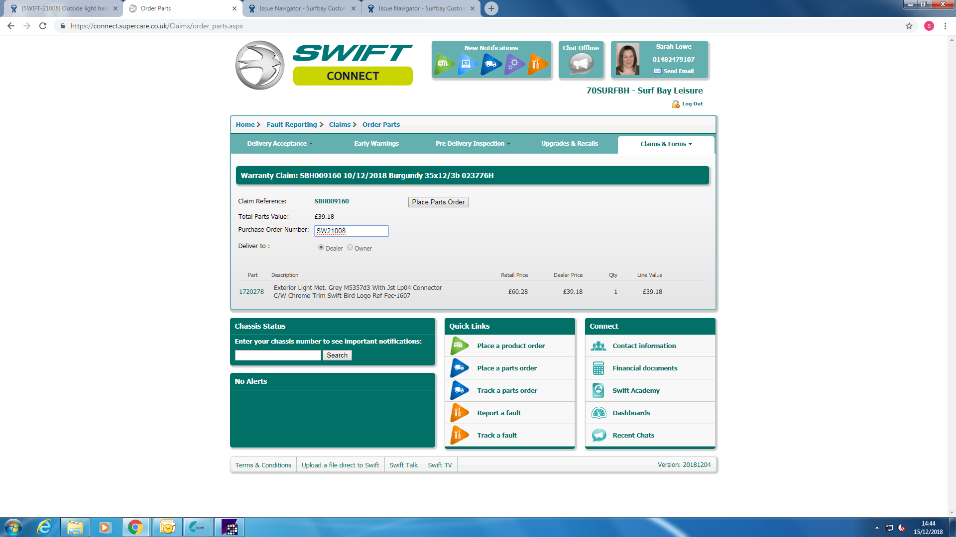Click the Chat Offline megaphone icon

[581, 64]
